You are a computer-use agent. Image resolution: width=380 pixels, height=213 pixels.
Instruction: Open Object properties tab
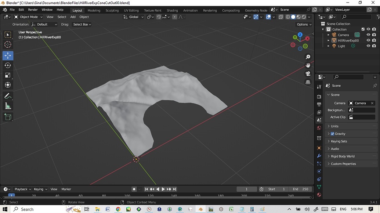click(319, 148)
